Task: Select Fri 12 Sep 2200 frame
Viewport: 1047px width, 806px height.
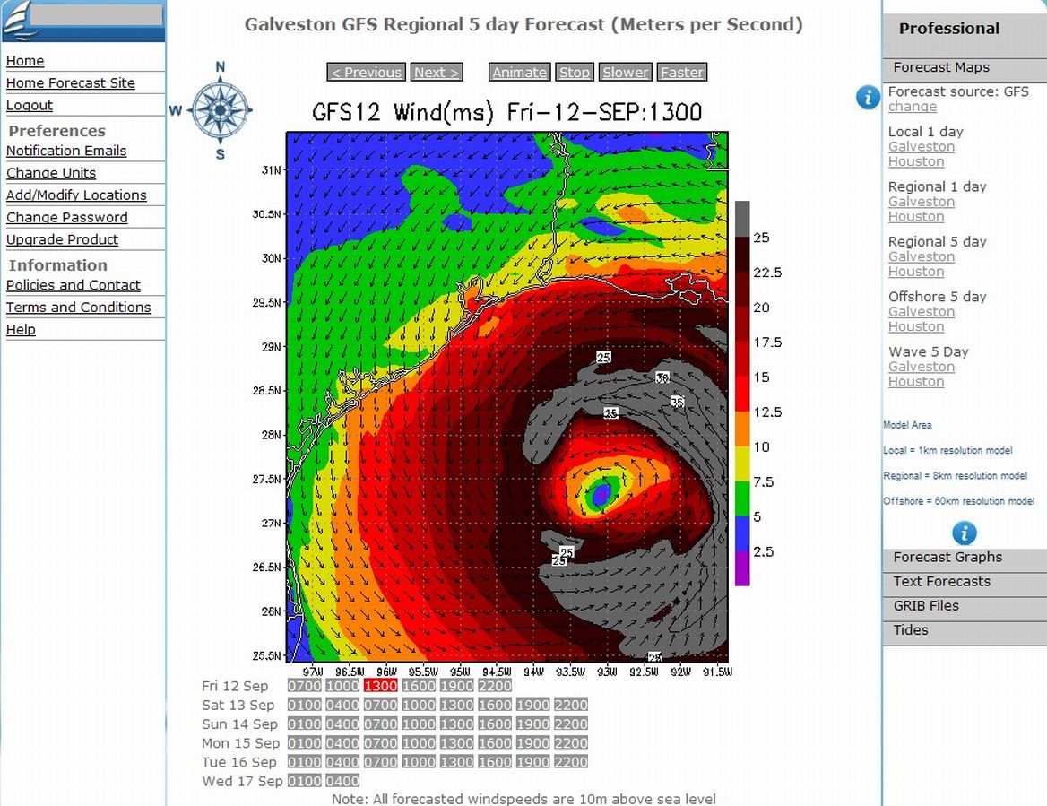Action: click(495, 686)
